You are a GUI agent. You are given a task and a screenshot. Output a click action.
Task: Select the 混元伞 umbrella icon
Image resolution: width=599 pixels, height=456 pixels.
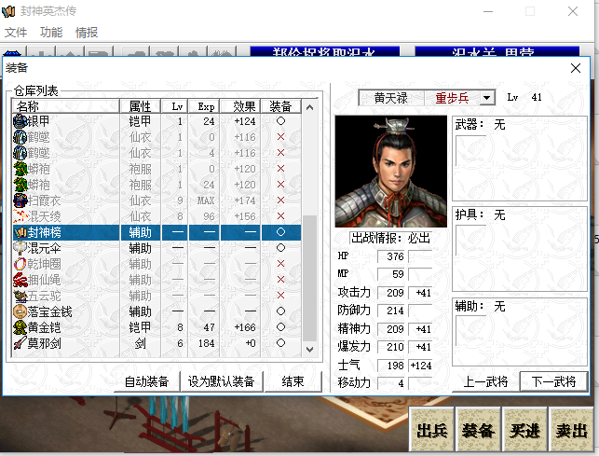click(x=20, y=248)
